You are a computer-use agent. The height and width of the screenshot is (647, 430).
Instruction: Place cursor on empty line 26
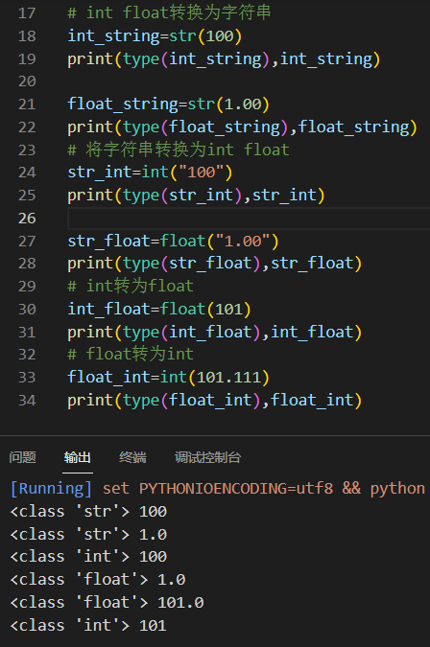(249, 218)
